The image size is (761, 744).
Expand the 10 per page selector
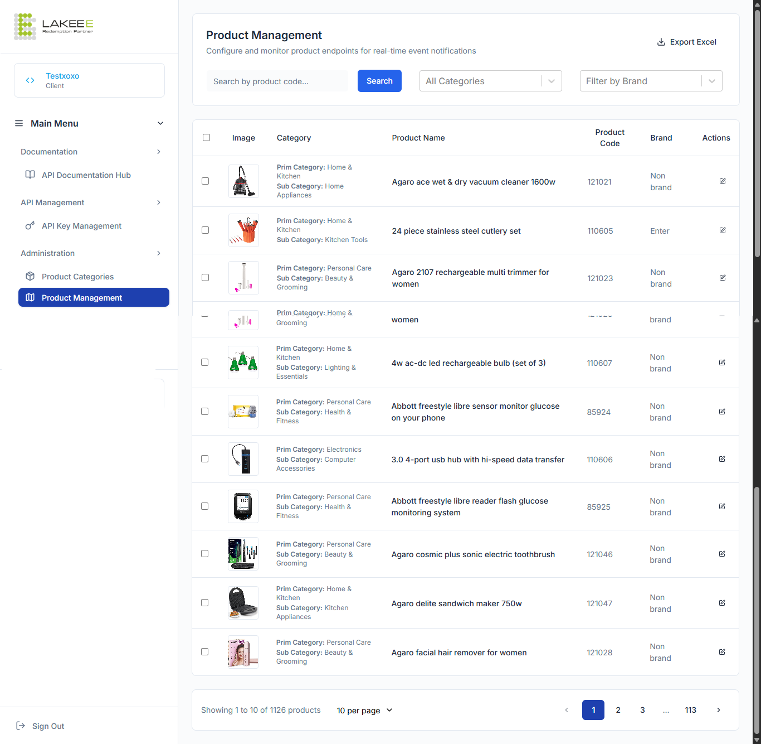tap(365, 710)
